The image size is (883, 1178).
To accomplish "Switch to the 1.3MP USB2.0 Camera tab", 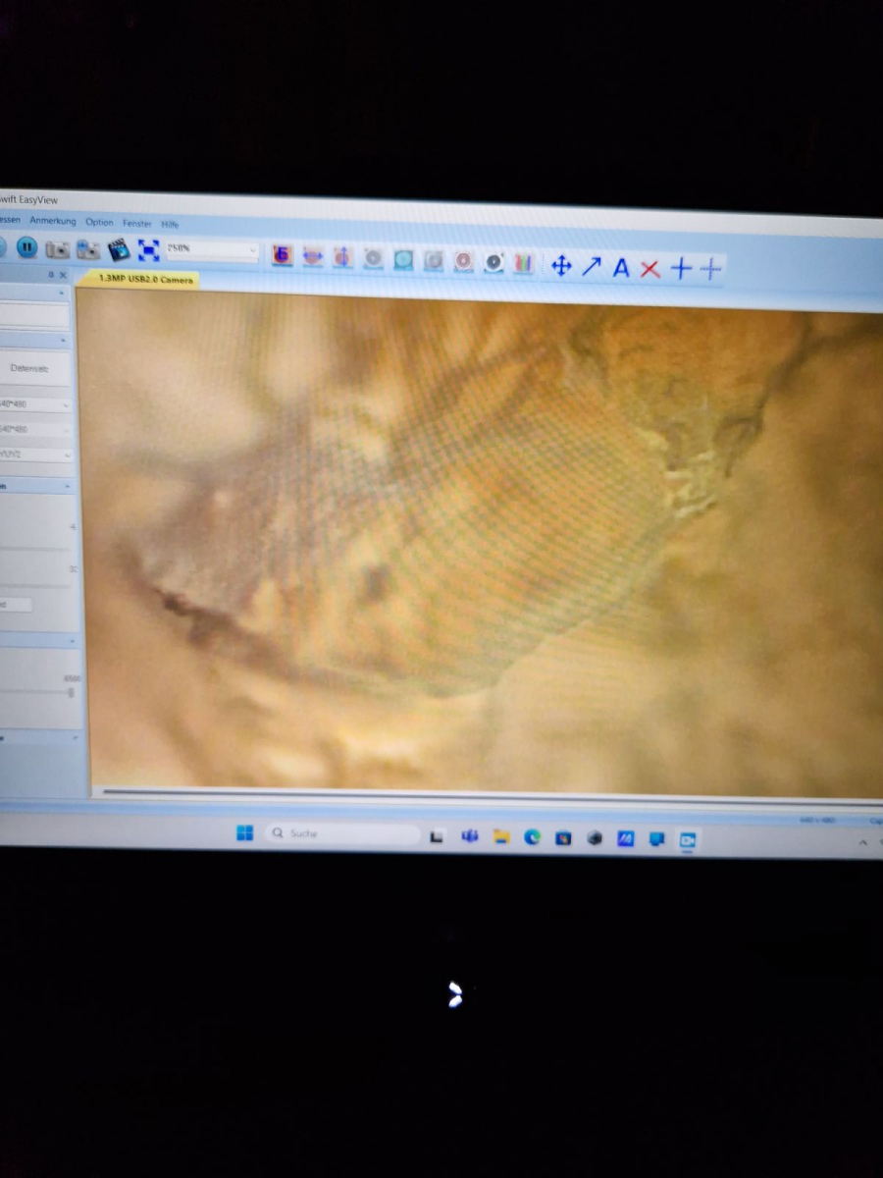I will (x=146, y=280).
